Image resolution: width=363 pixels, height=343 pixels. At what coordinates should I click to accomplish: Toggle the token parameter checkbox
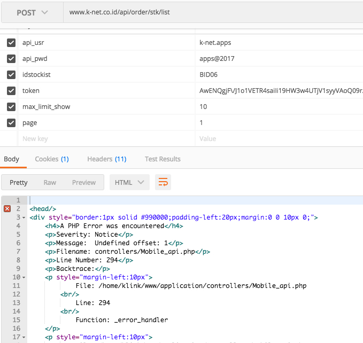(11, 91)
